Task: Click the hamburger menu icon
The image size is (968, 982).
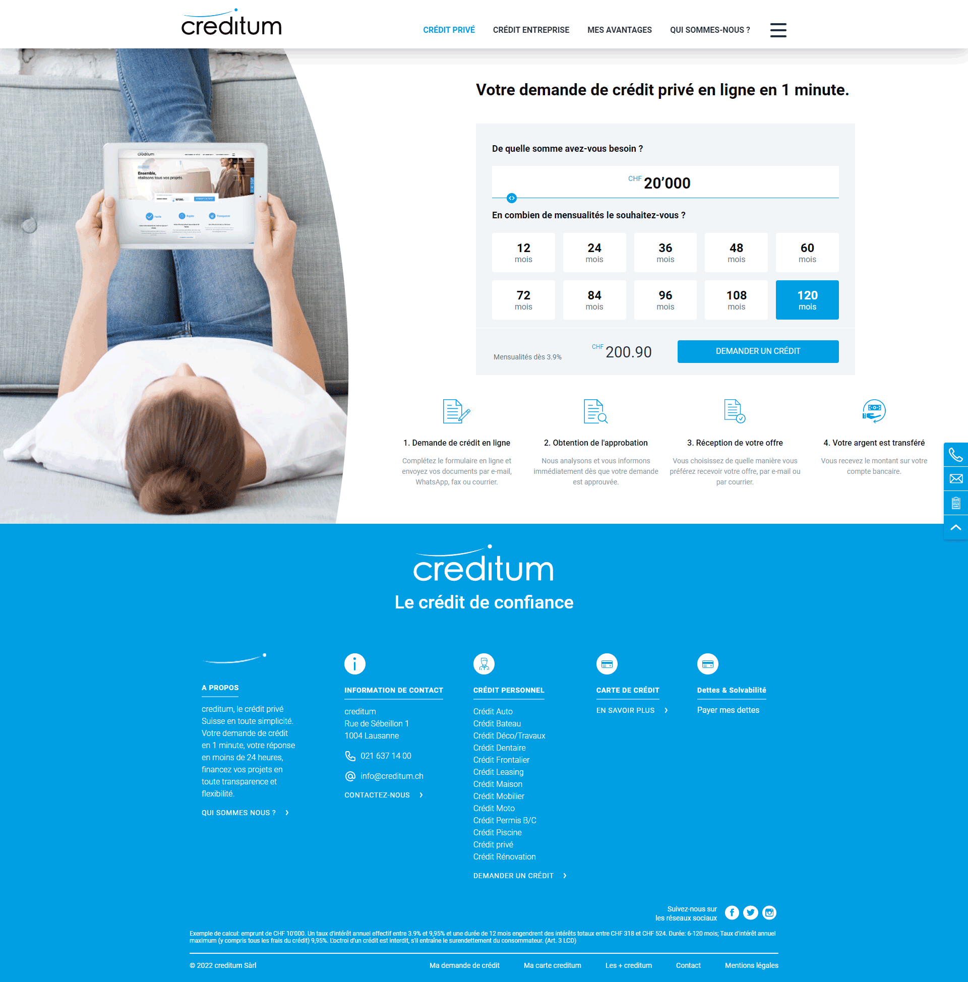Action: click(x=778, y=30)
